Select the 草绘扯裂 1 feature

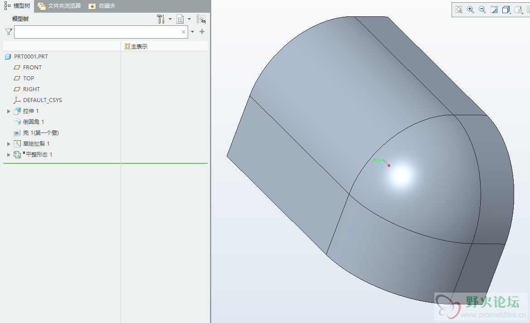pyautogui.click(x=36, y=144)
